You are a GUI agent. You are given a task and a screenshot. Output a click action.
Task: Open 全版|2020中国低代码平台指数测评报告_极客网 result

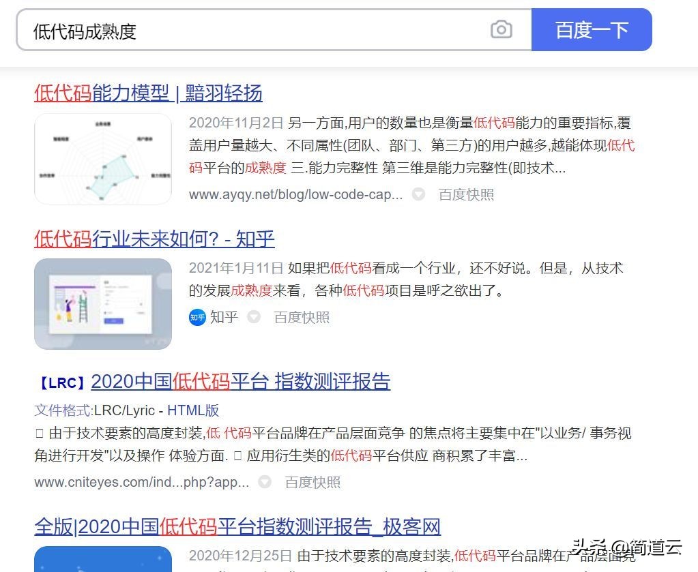pyautogui.click(x=237, y=526)
